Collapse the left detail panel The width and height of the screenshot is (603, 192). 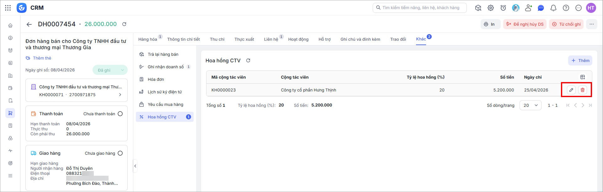[135, 166]
